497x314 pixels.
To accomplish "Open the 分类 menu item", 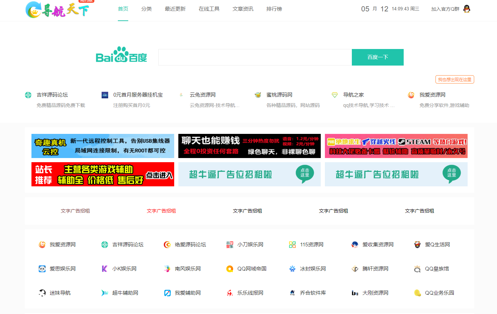I will tap(147, 9).
